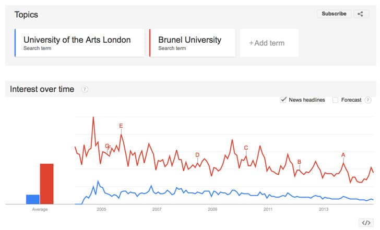Select the Brunel University search term

[193, 43]
